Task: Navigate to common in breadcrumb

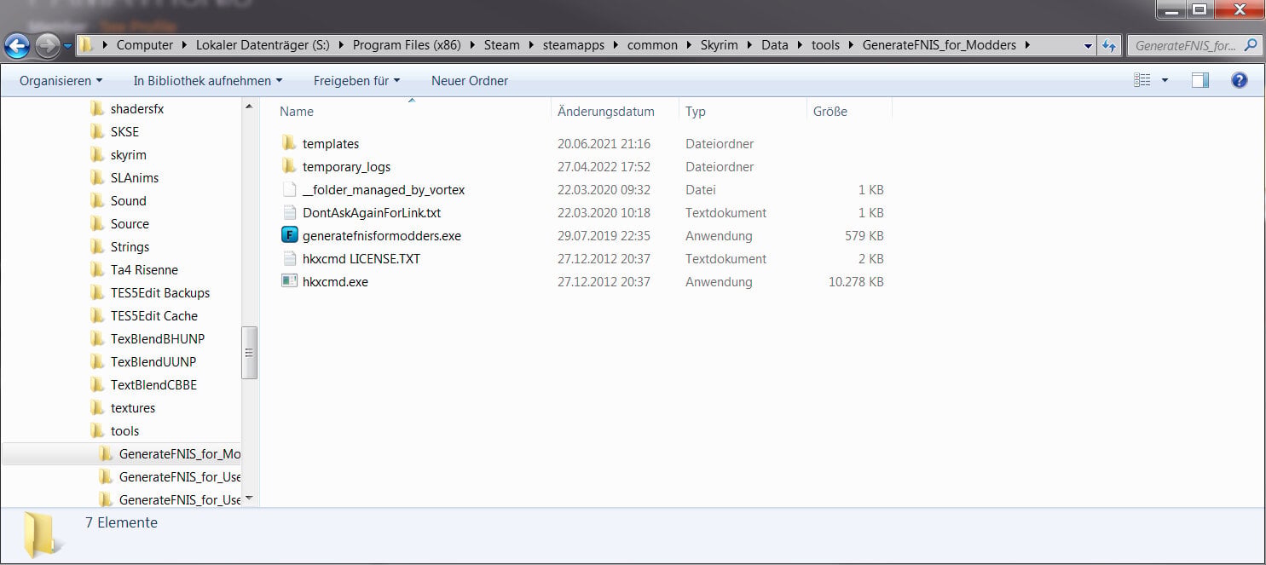Action: tap(652, 45)
